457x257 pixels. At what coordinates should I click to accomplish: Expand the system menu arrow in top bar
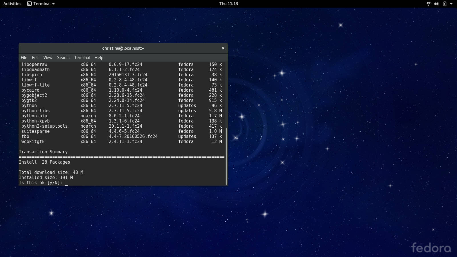click(x=451, y=4)
